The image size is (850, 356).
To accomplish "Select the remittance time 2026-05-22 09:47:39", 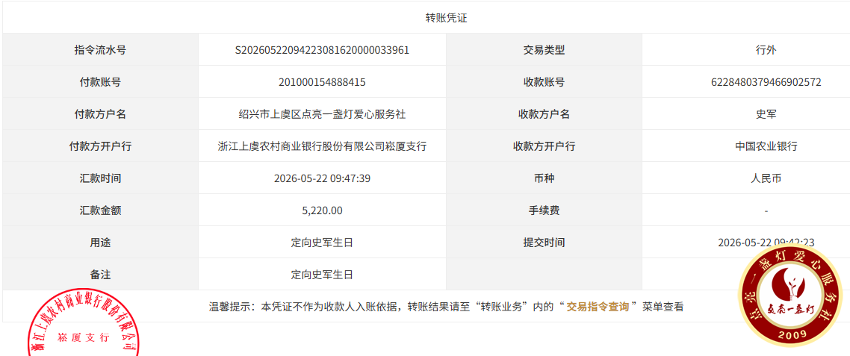I will click(322, 178).
